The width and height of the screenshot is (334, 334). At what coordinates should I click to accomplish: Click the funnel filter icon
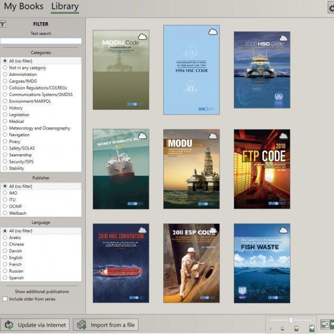[x=3, y=24]
